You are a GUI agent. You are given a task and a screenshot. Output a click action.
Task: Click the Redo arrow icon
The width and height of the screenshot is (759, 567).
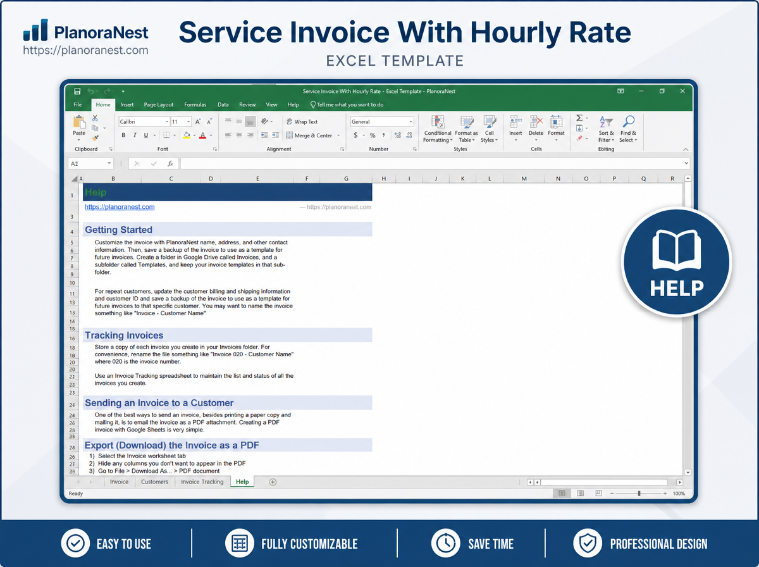(108, 91)
